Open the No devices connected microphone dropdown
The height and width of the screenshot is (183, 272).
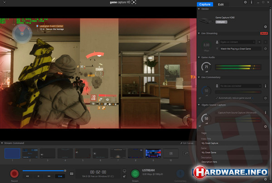(x=240, y=86)
